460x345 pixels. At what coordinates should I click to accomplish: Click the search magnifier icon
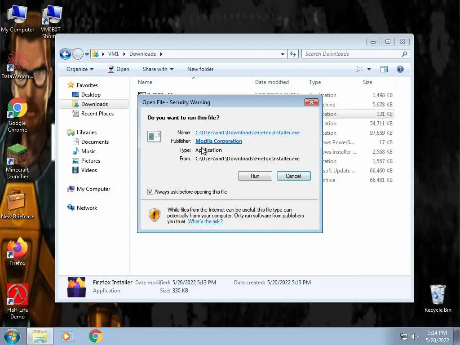pyautogui.click(x=404, y=54)
